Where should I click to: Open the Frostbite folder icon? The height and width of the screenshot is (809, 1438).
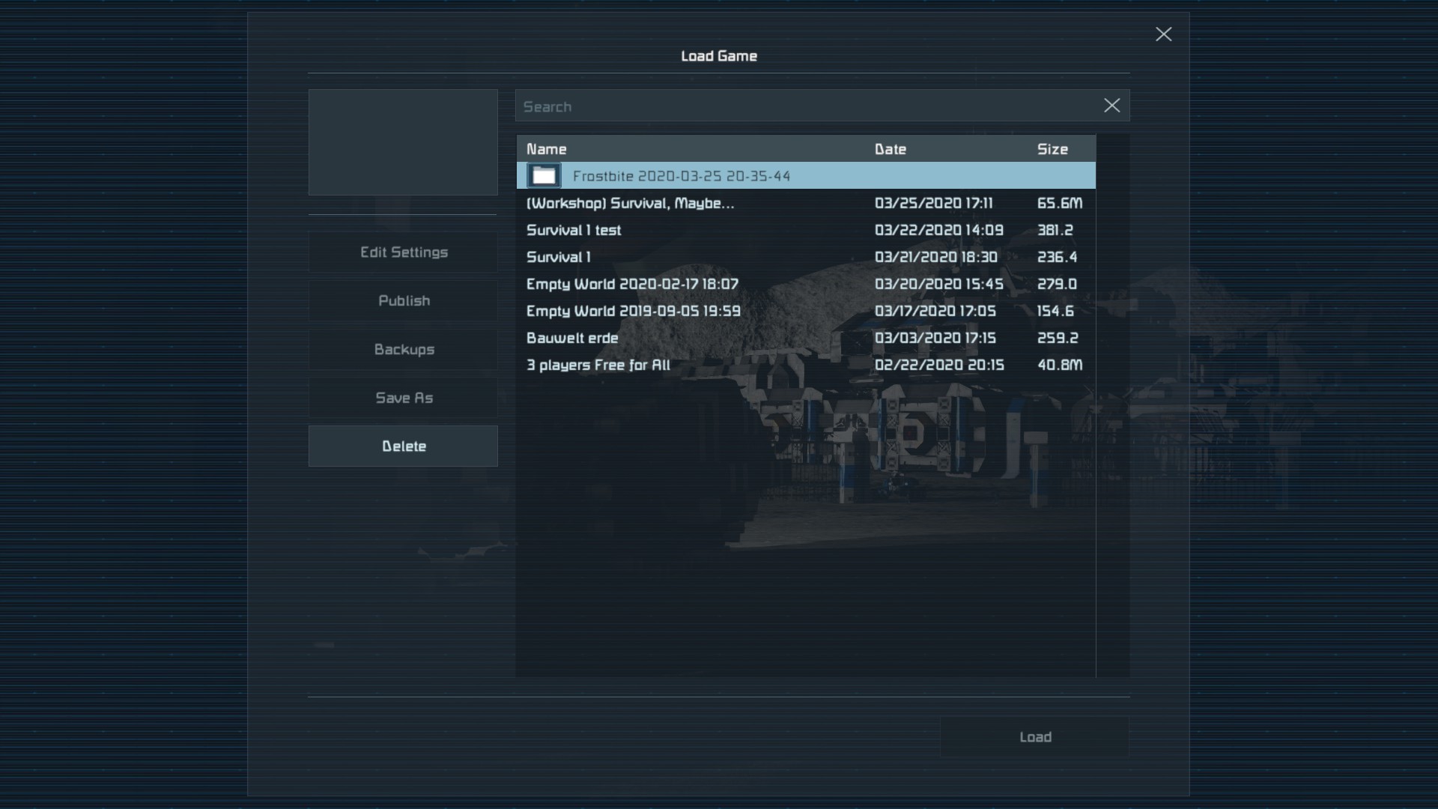tap(544, 176)
